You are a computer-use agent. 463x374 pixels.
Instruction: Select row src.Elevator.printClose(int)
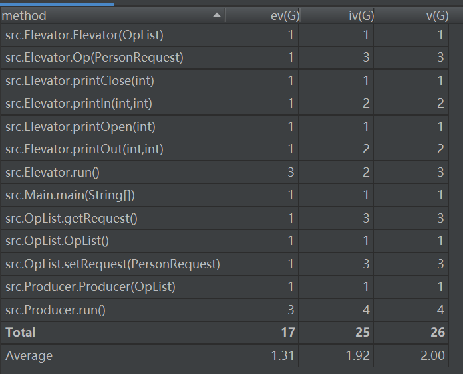224,80
